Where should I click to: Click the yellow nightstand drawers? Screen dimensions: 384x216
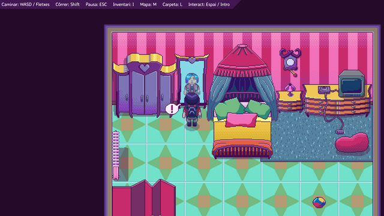[289, 101]
